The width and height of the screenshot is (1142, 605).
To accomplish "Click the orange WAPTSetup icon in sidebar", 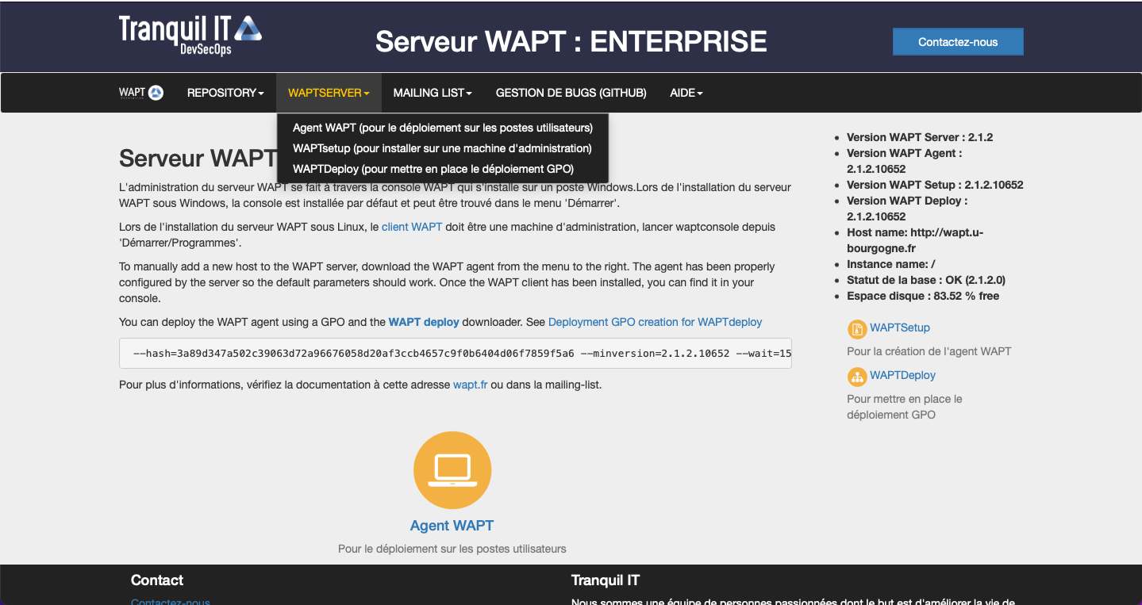I will [857, 329].
